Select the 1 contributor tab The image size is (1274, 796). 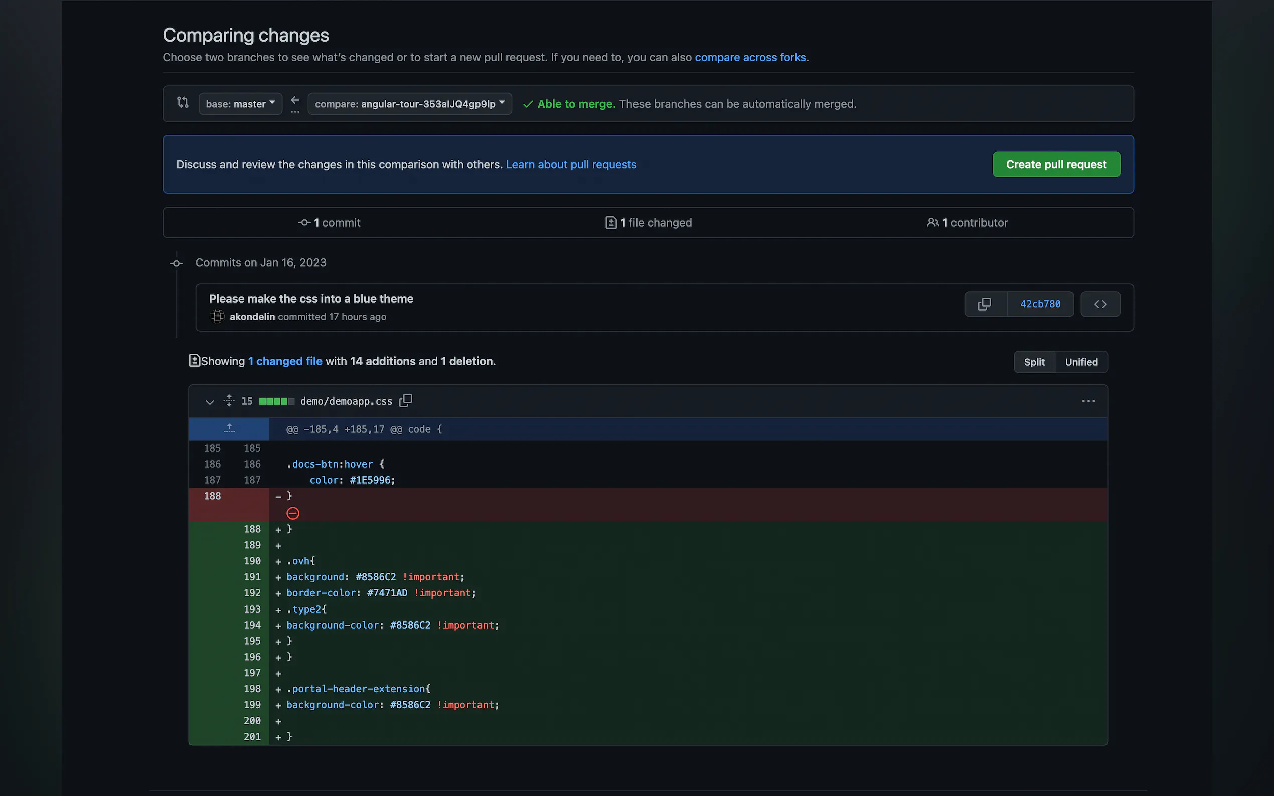point(967,223)
